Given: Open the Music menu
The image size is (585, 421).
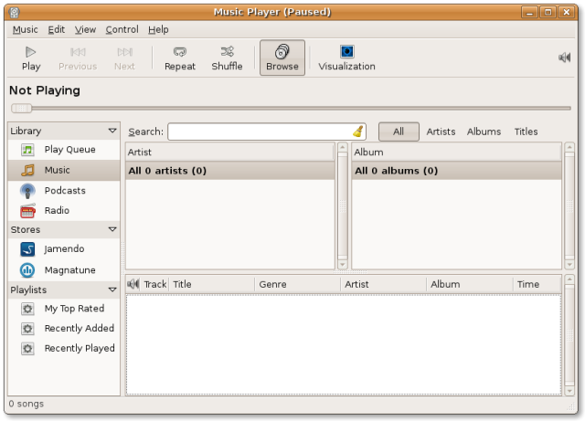Looking at the screenshot, I should coord(25,29).
